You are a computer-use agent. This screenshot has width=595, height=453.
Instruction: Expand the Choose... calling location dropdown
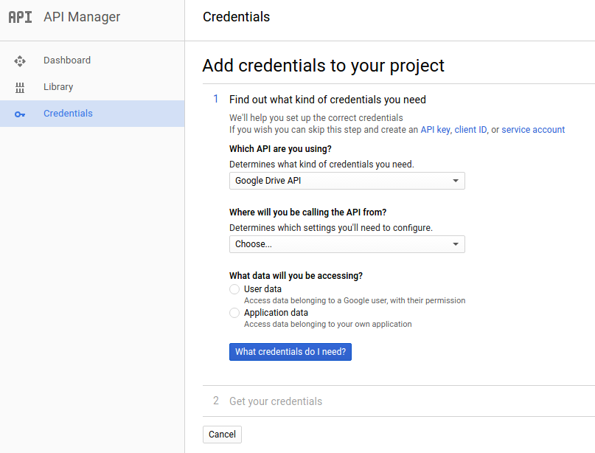pos(347,244)
